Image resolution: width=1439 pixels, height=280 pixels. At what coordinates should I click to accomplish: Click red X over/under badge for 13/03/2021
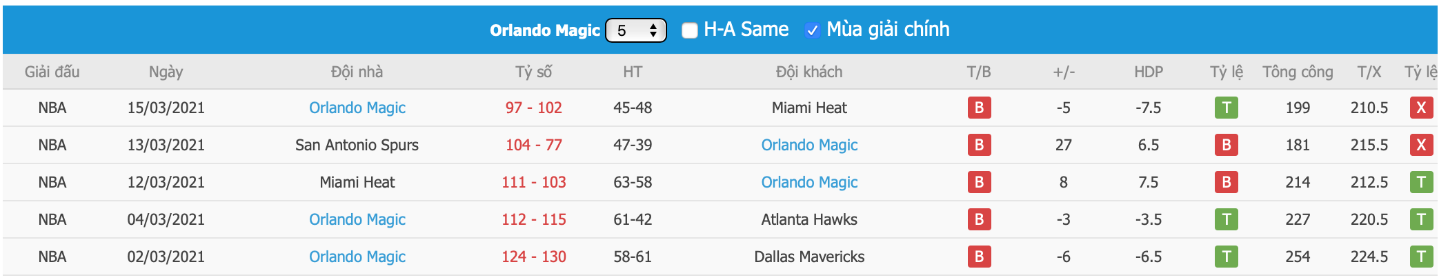point(1421,145)
